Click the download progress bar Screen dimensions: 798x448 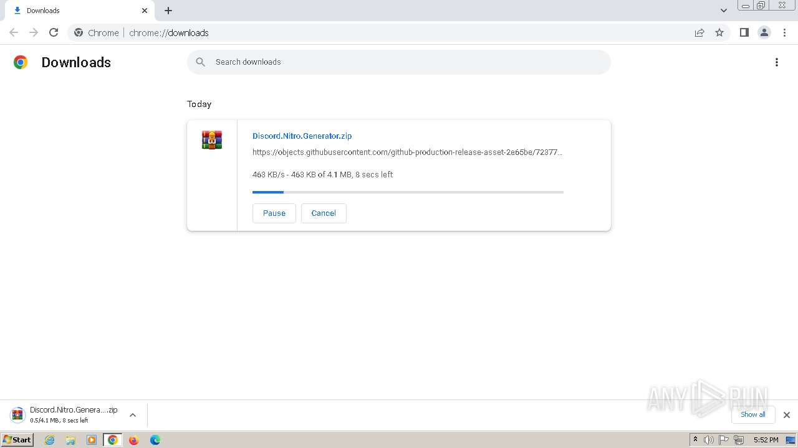pos(408,192)
